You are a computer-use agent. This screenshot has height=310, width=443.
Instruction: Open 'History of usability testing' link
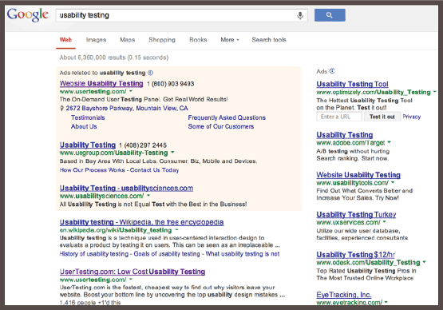click(94, 254)
